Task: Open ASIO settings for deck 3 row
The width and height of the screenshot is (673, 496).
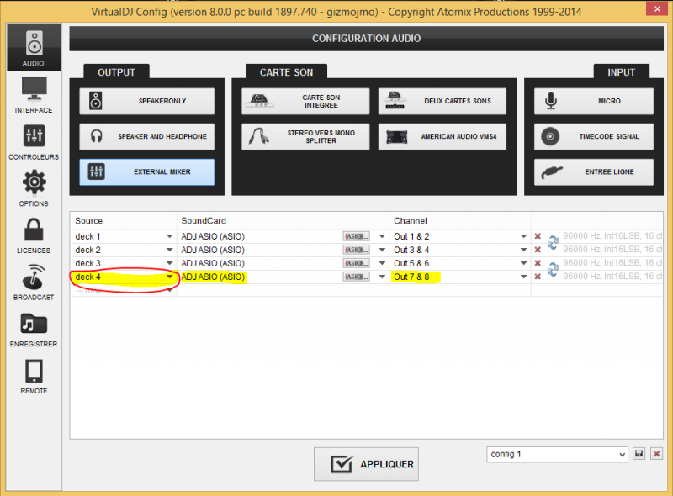Action: (356, 263)
